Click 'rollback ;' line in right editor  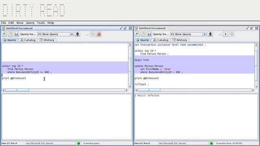click(x=142, y=84)
